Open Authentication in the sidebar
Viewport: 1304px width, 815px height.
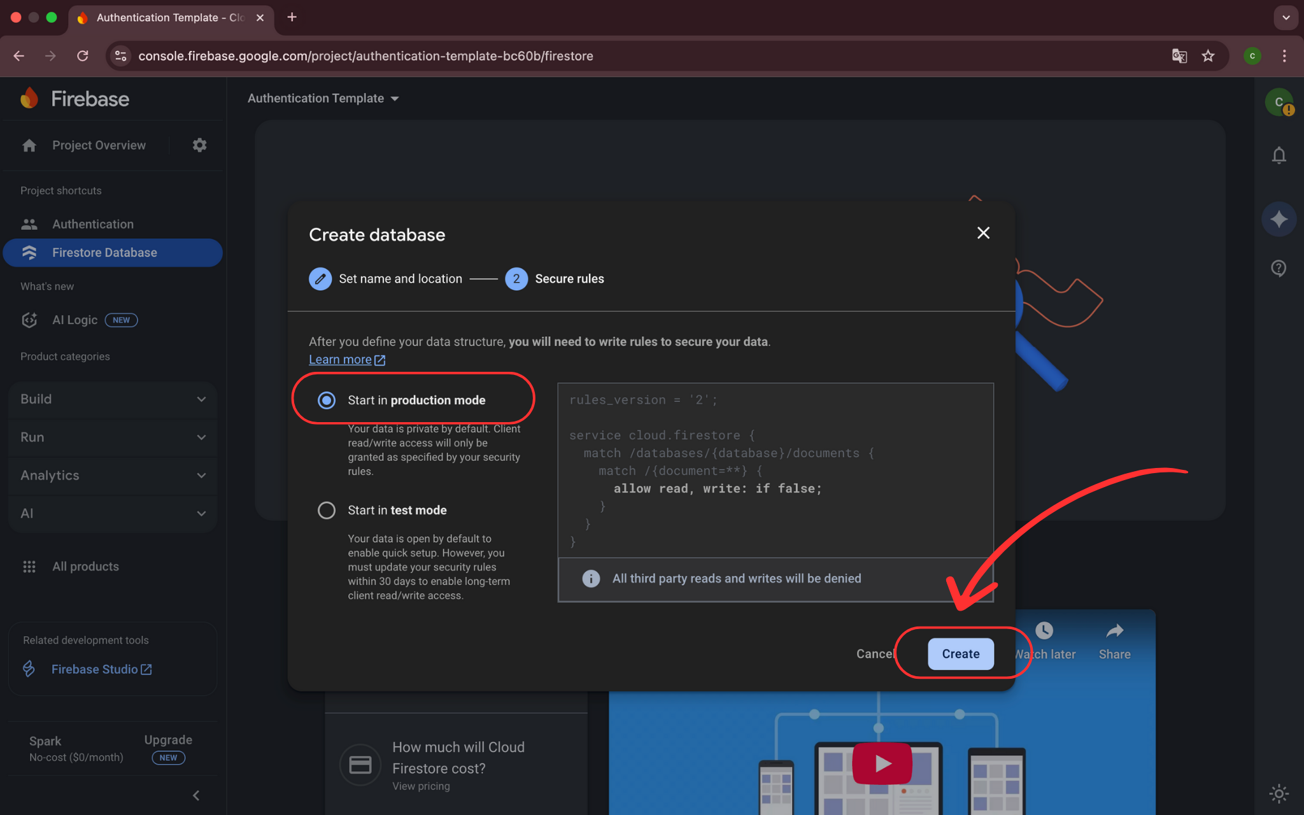pyautogui.click(x=93, y=224)
